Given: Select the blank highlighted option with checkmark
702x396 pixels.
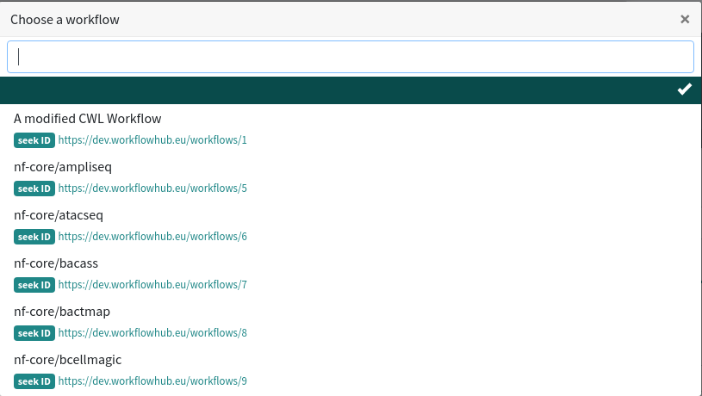Looking at the screenshot, I should click(351, 90).
